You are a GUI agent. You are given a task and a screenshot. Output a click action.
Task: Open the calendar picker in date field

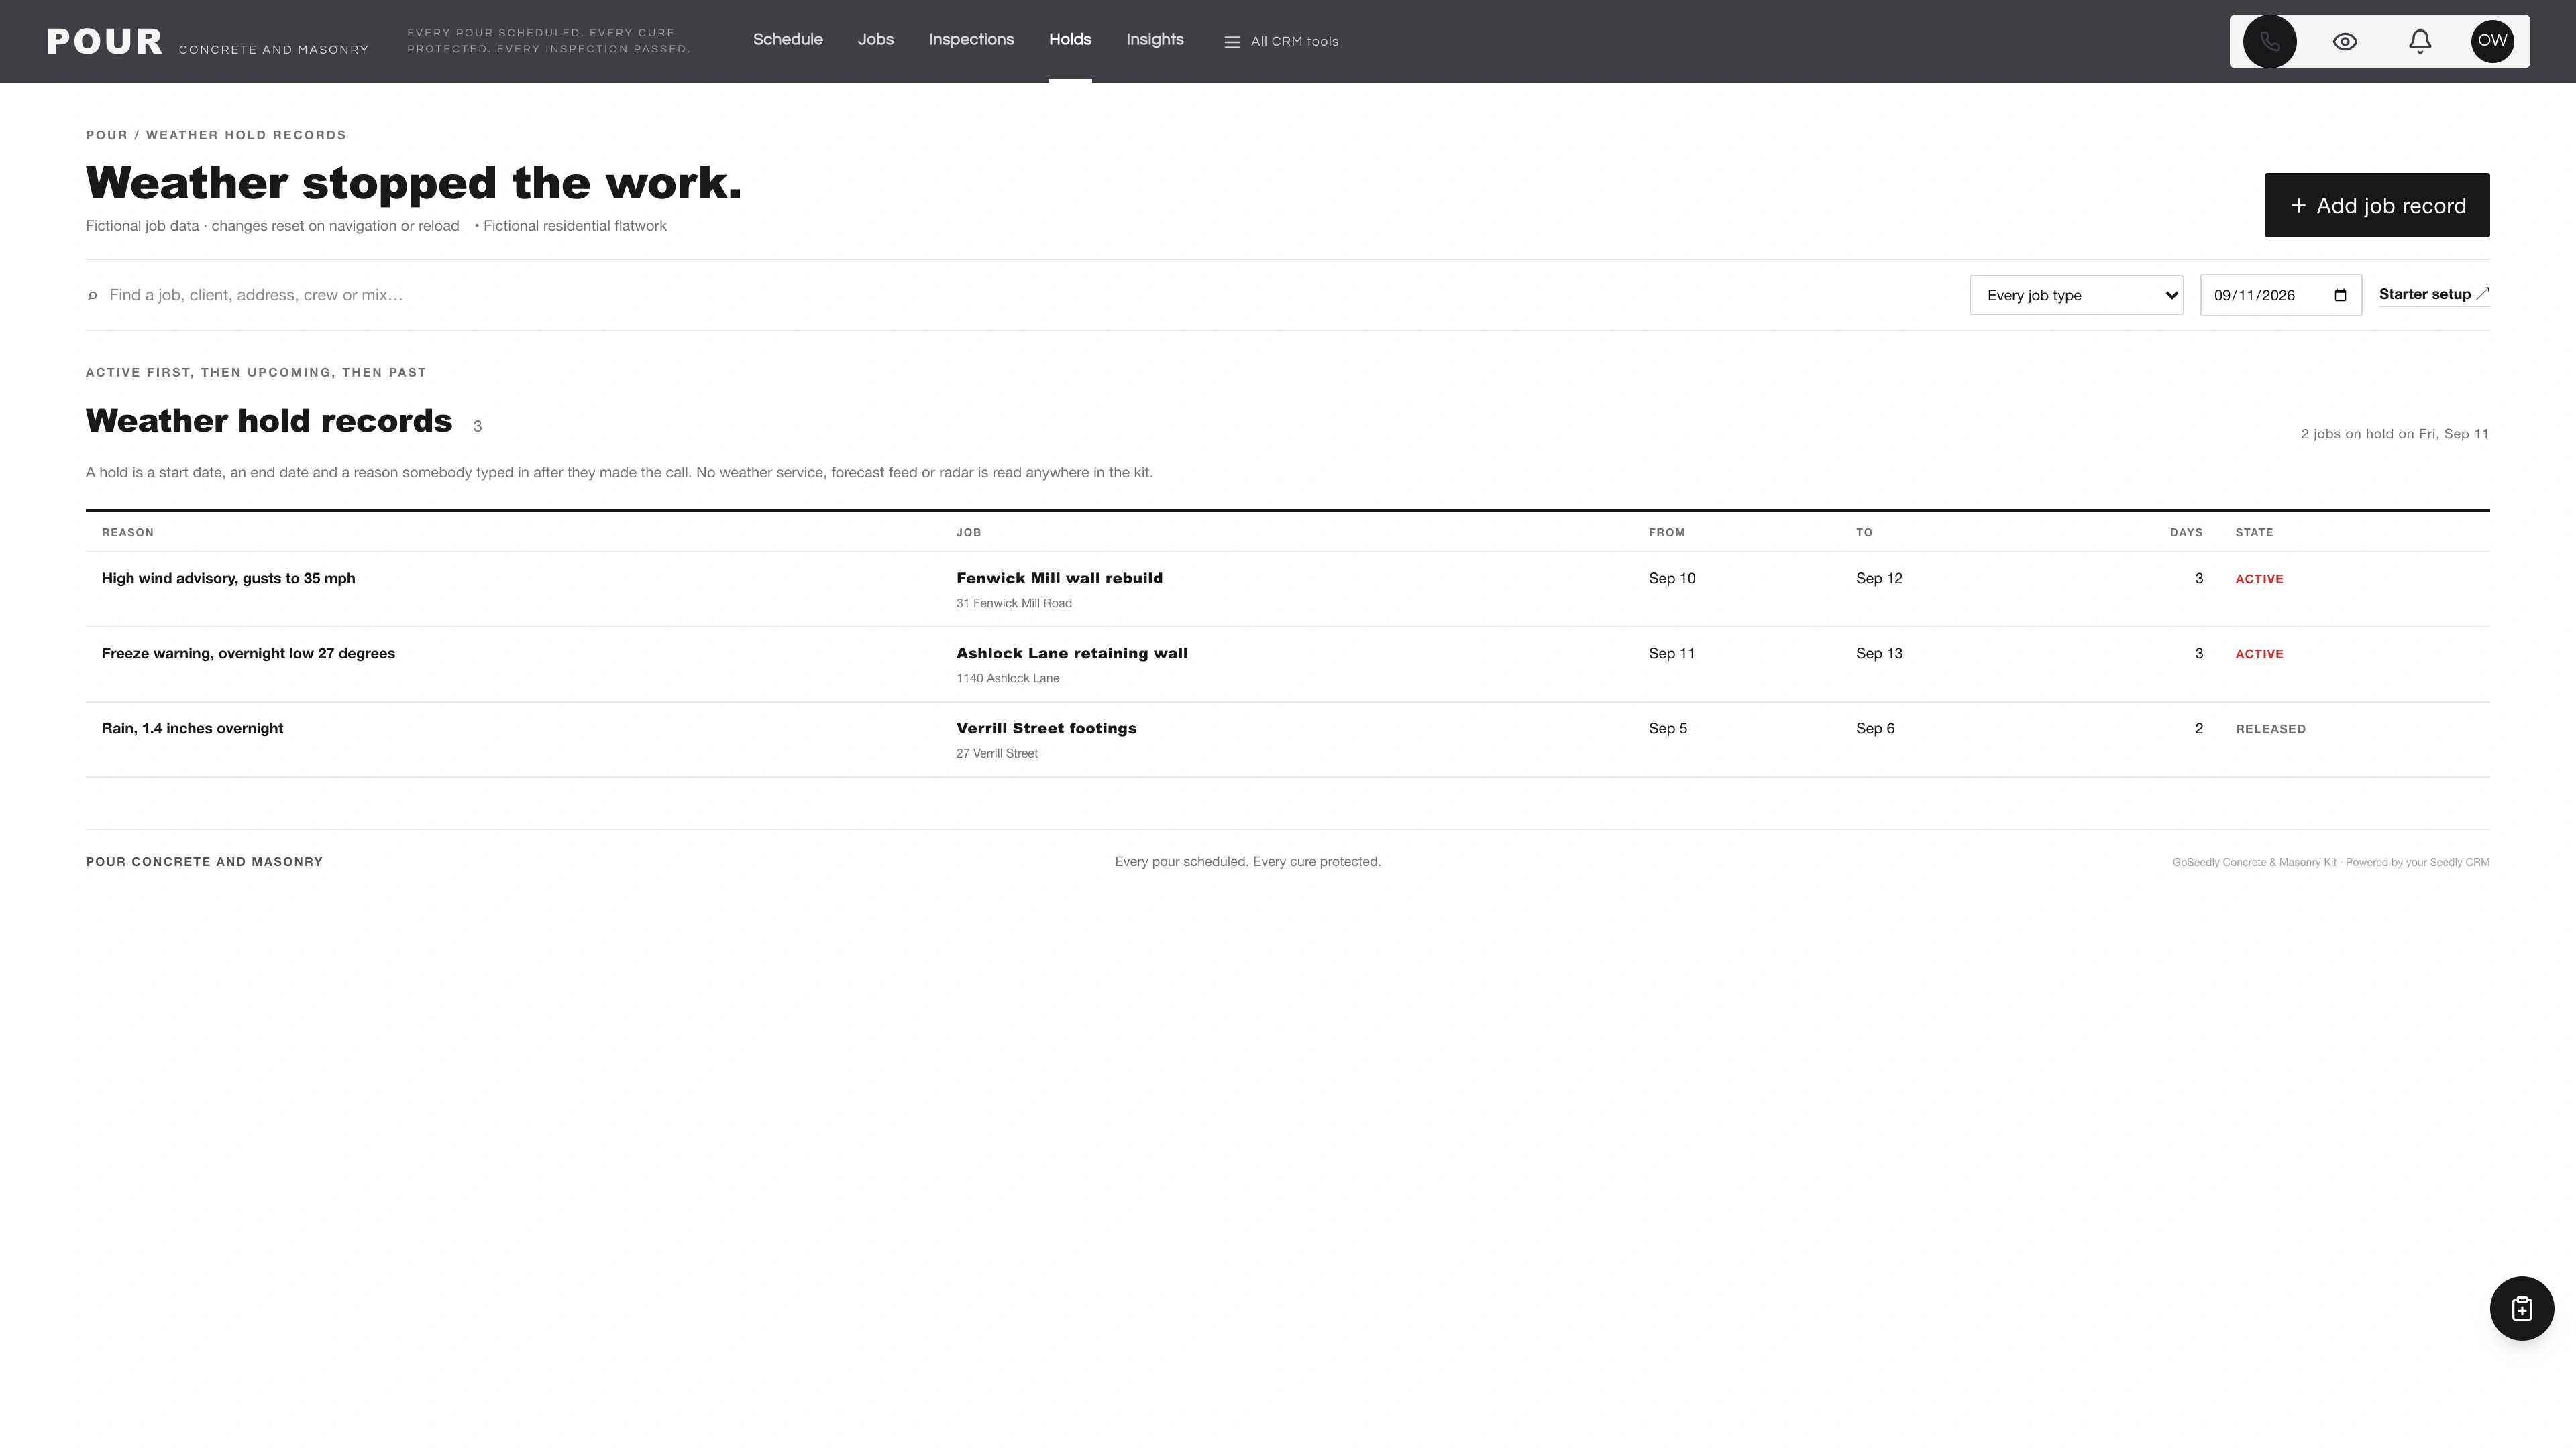click(x=2340, y=295)
